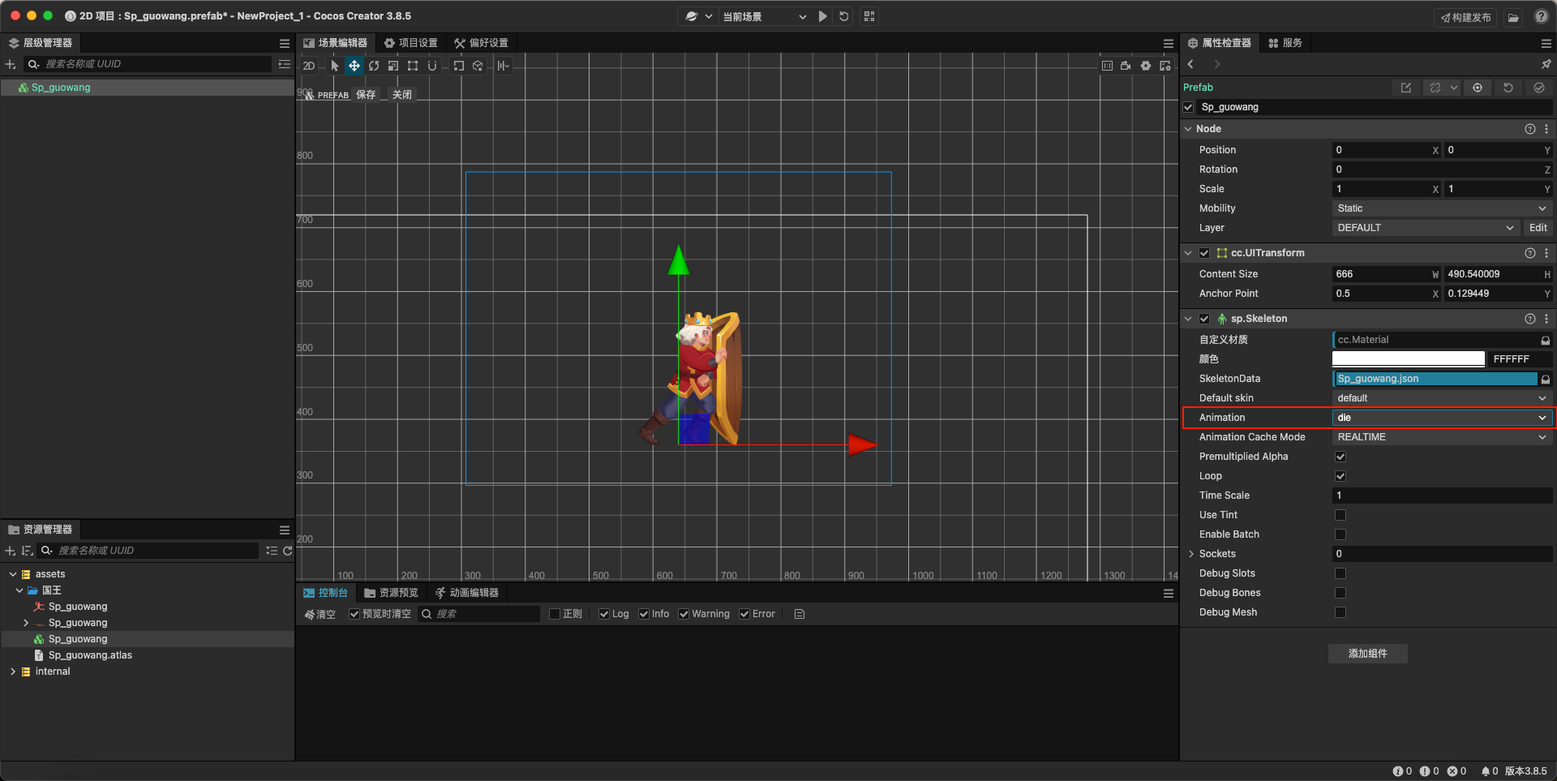Uncheck the Loop checkbox
Image resolution: width=1557 pixels, height=781 pixels.
1340,476
